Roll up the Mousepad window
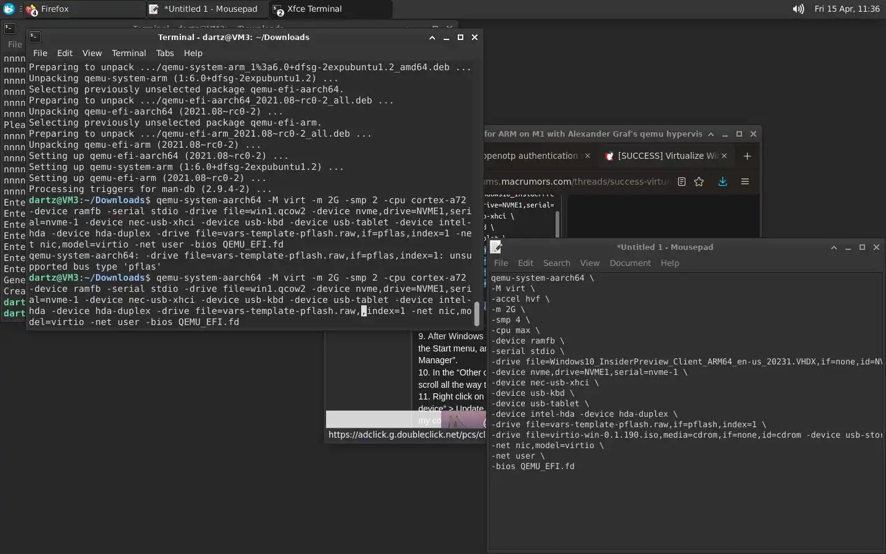The image size is (886, 554). click(834, 247)
